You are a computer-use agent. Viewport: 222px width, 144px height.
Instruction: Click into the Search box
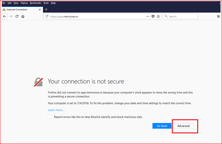[x=180, y=16]
